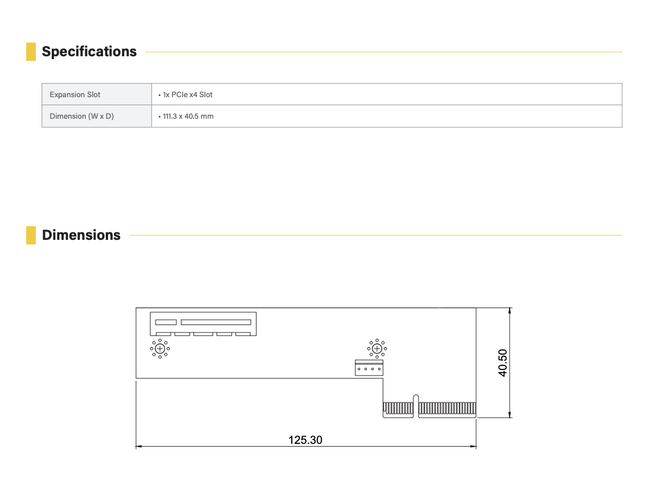Click the yellow marker beside Specifications heading
Viewport: 645px width, 499px height.
[31, 52]
